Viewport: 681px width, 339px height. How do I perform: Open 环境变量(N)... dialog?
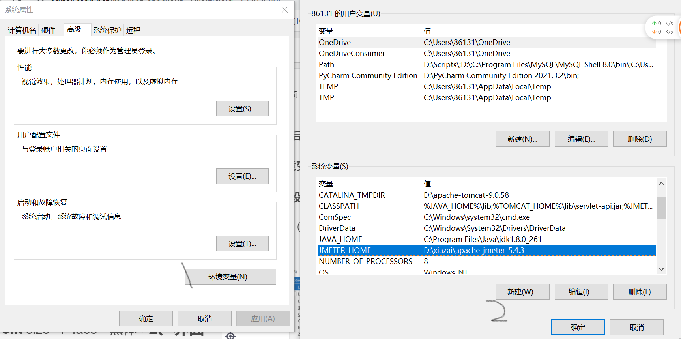(x=230, y=277)
